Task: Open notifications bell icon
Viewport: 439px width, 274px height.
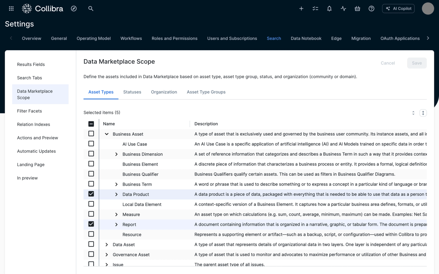Action: click(x=329, y=9)
